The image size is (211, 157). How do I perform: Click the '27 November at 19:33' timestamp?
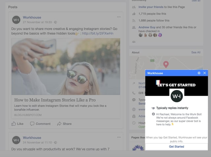[37, 22]
